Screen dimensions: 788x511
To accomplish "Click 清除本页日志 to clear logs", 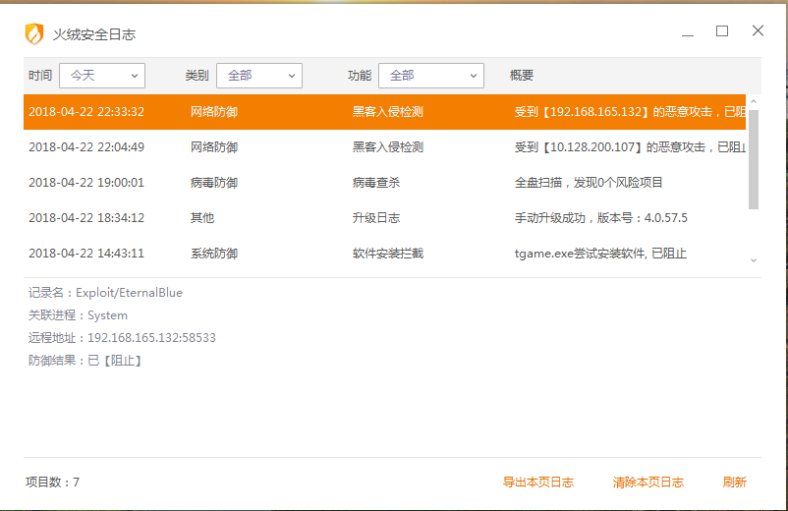I will (x=647, y=483).
